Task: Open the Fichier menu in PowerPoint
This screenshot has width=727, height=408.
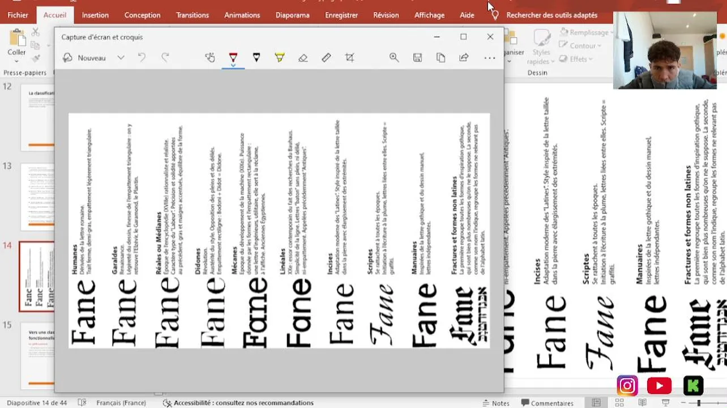Action: [18, 15]
